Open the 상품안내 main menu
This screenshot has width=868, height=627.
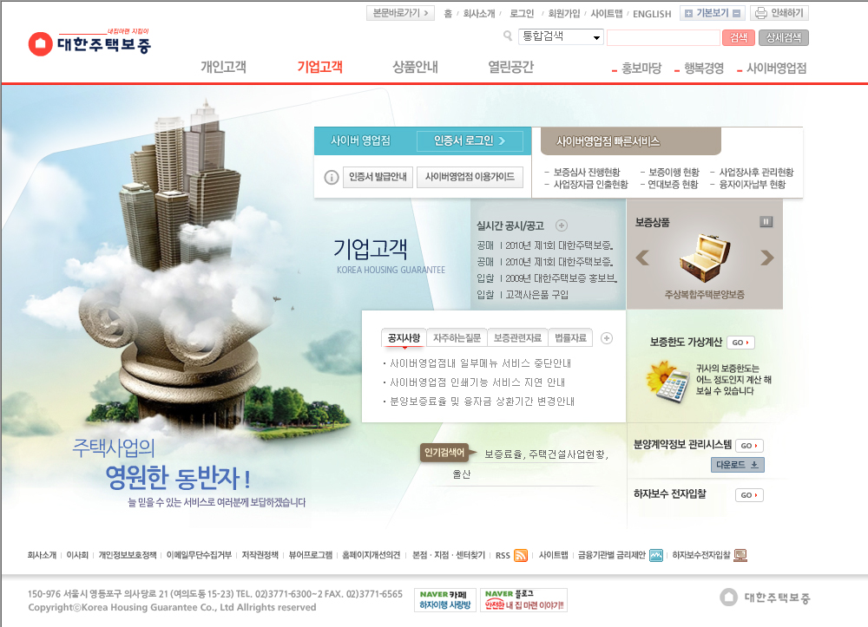tap(415, 68)
